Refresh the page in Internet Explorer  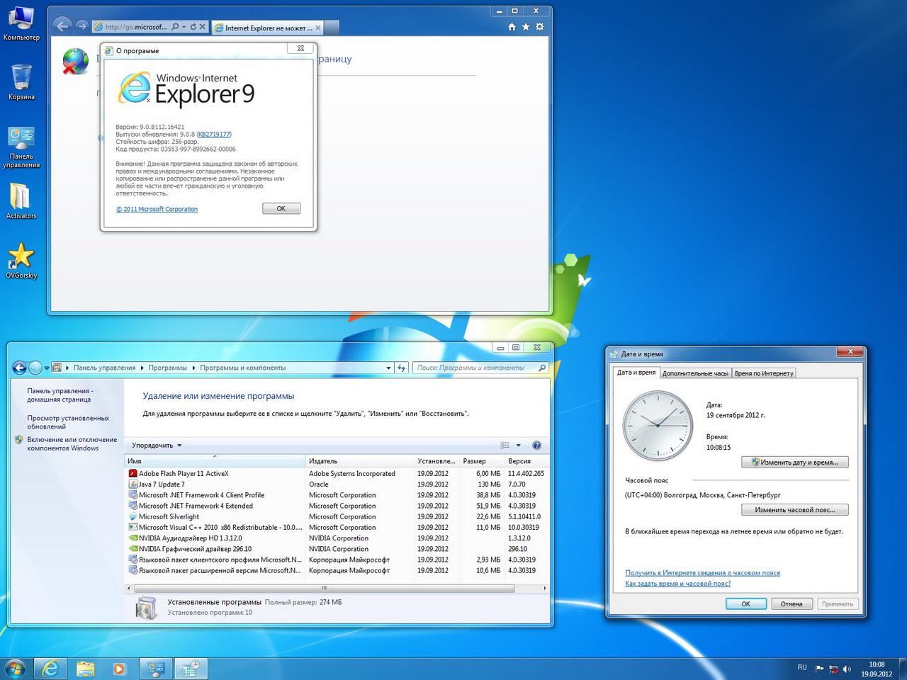193,27
